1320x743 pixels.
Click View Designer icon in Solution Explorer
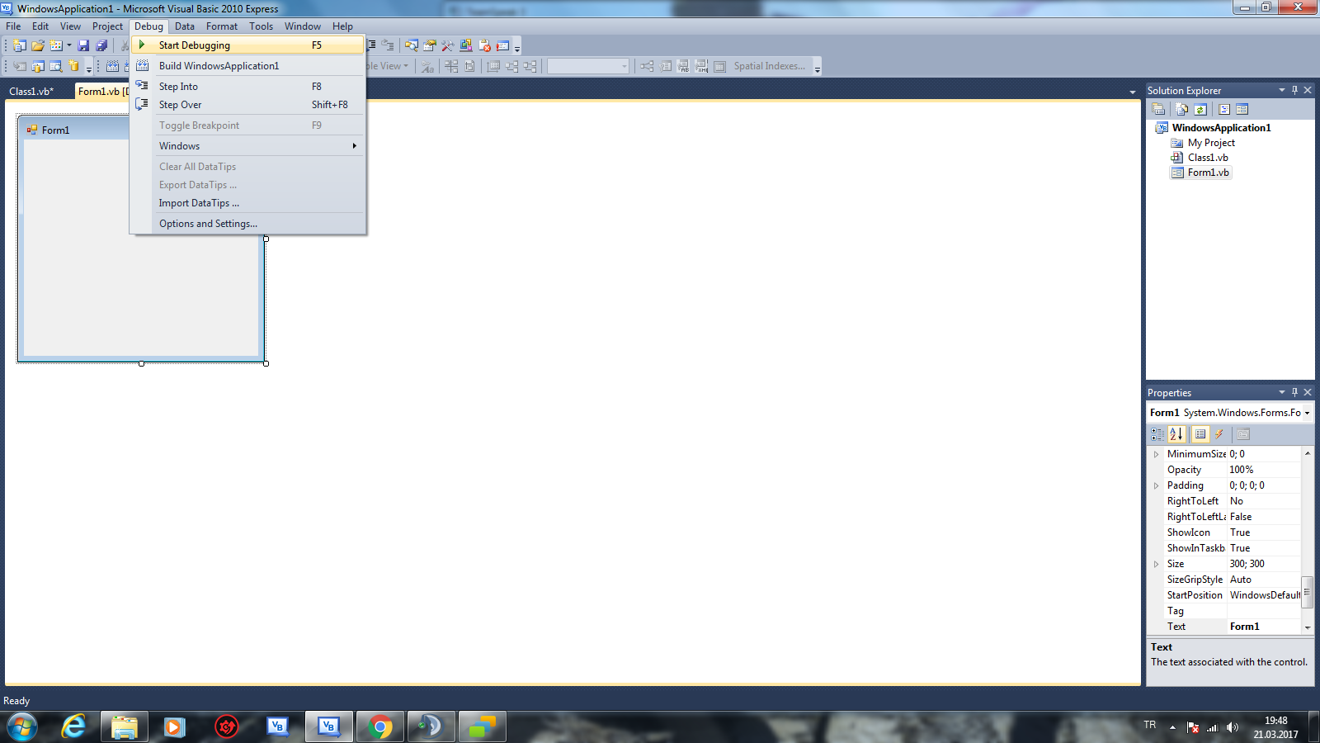(x=1242, y=109)
